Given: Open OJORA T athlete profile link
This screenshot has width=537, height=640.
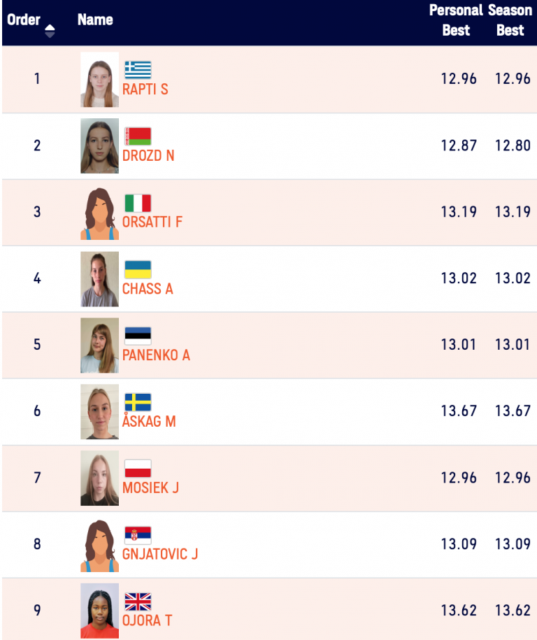Looking at the screenshot, I should click(147, 621).
